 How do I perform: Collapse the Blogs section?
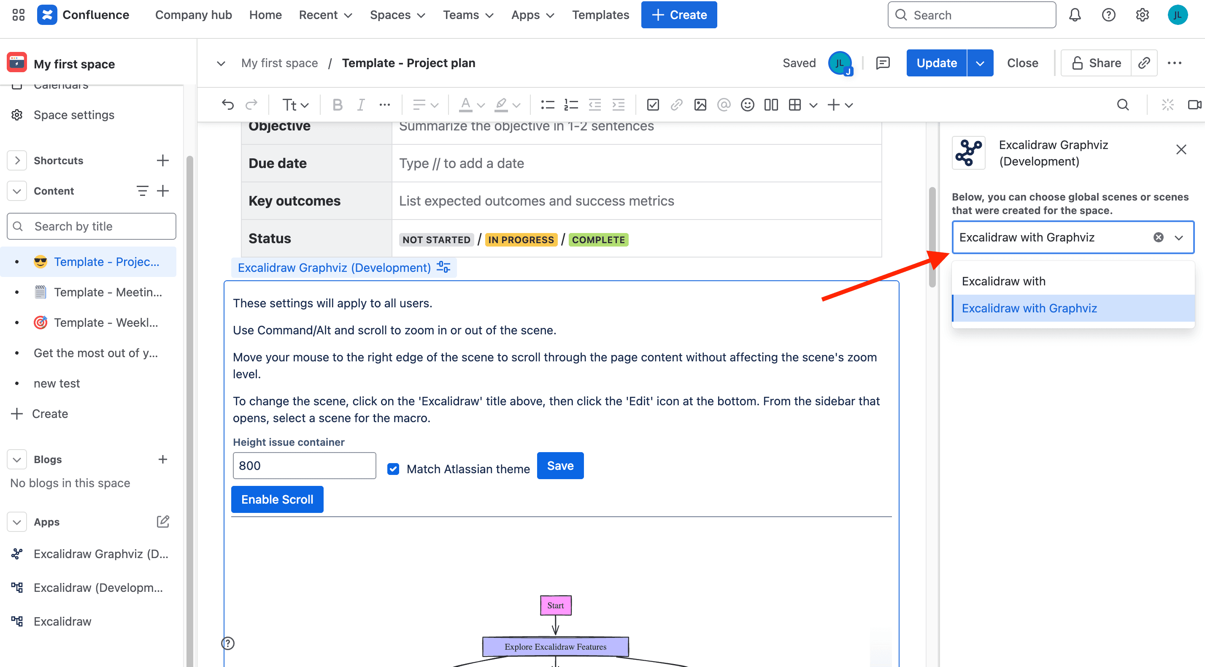click(17, 459)
